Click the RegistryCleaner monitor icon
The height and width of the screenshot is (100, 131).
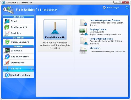[x=84, y=32]
